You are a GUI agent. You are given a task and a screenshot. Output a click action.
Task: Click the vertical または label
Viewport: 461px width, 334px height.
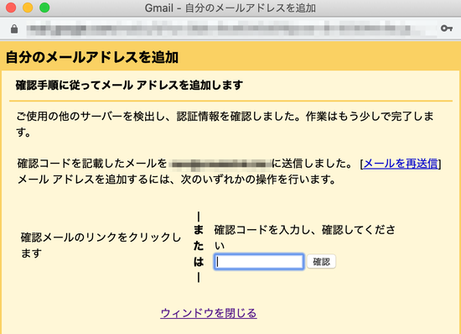[x=199, y=247]
